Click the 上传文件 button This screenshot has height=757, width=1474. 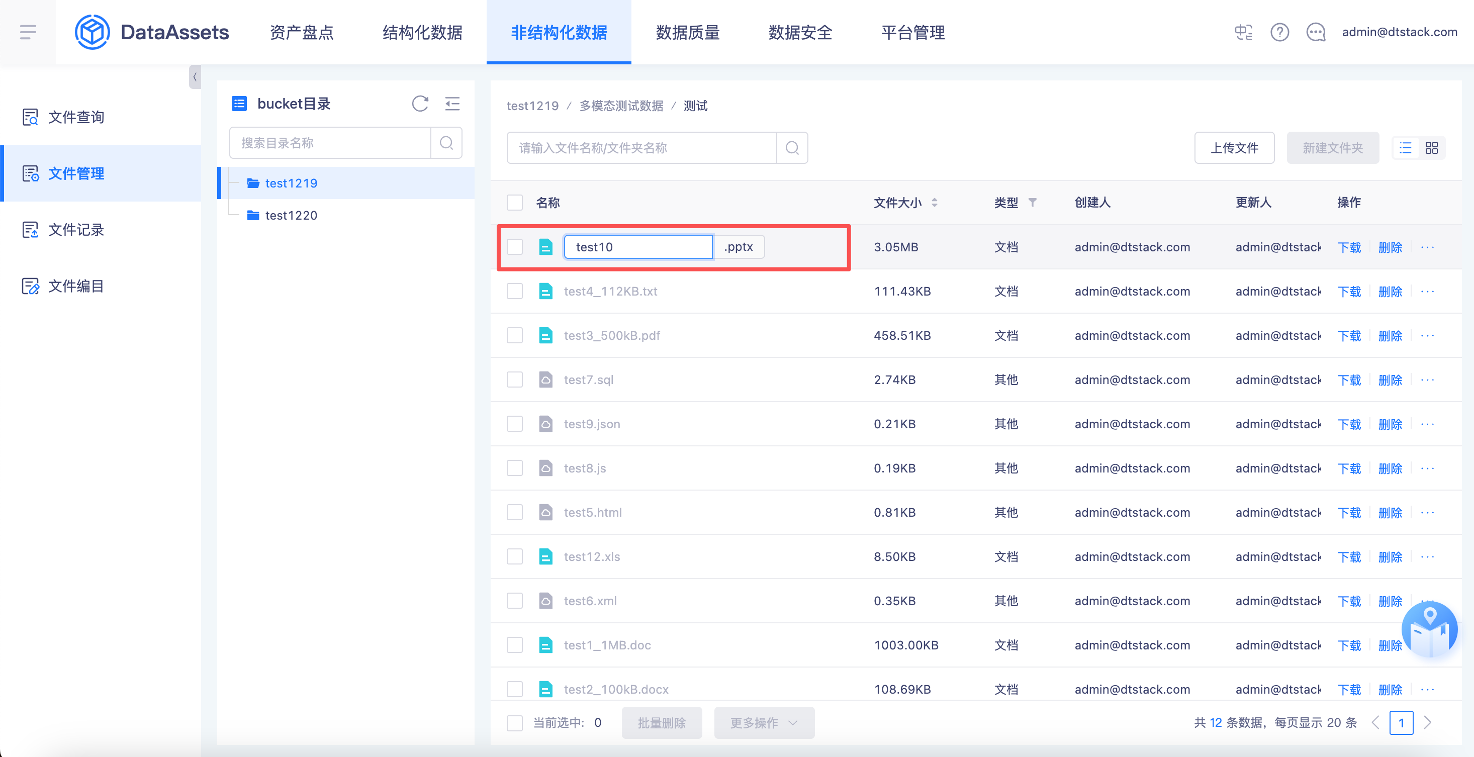tap(1234, 148)
